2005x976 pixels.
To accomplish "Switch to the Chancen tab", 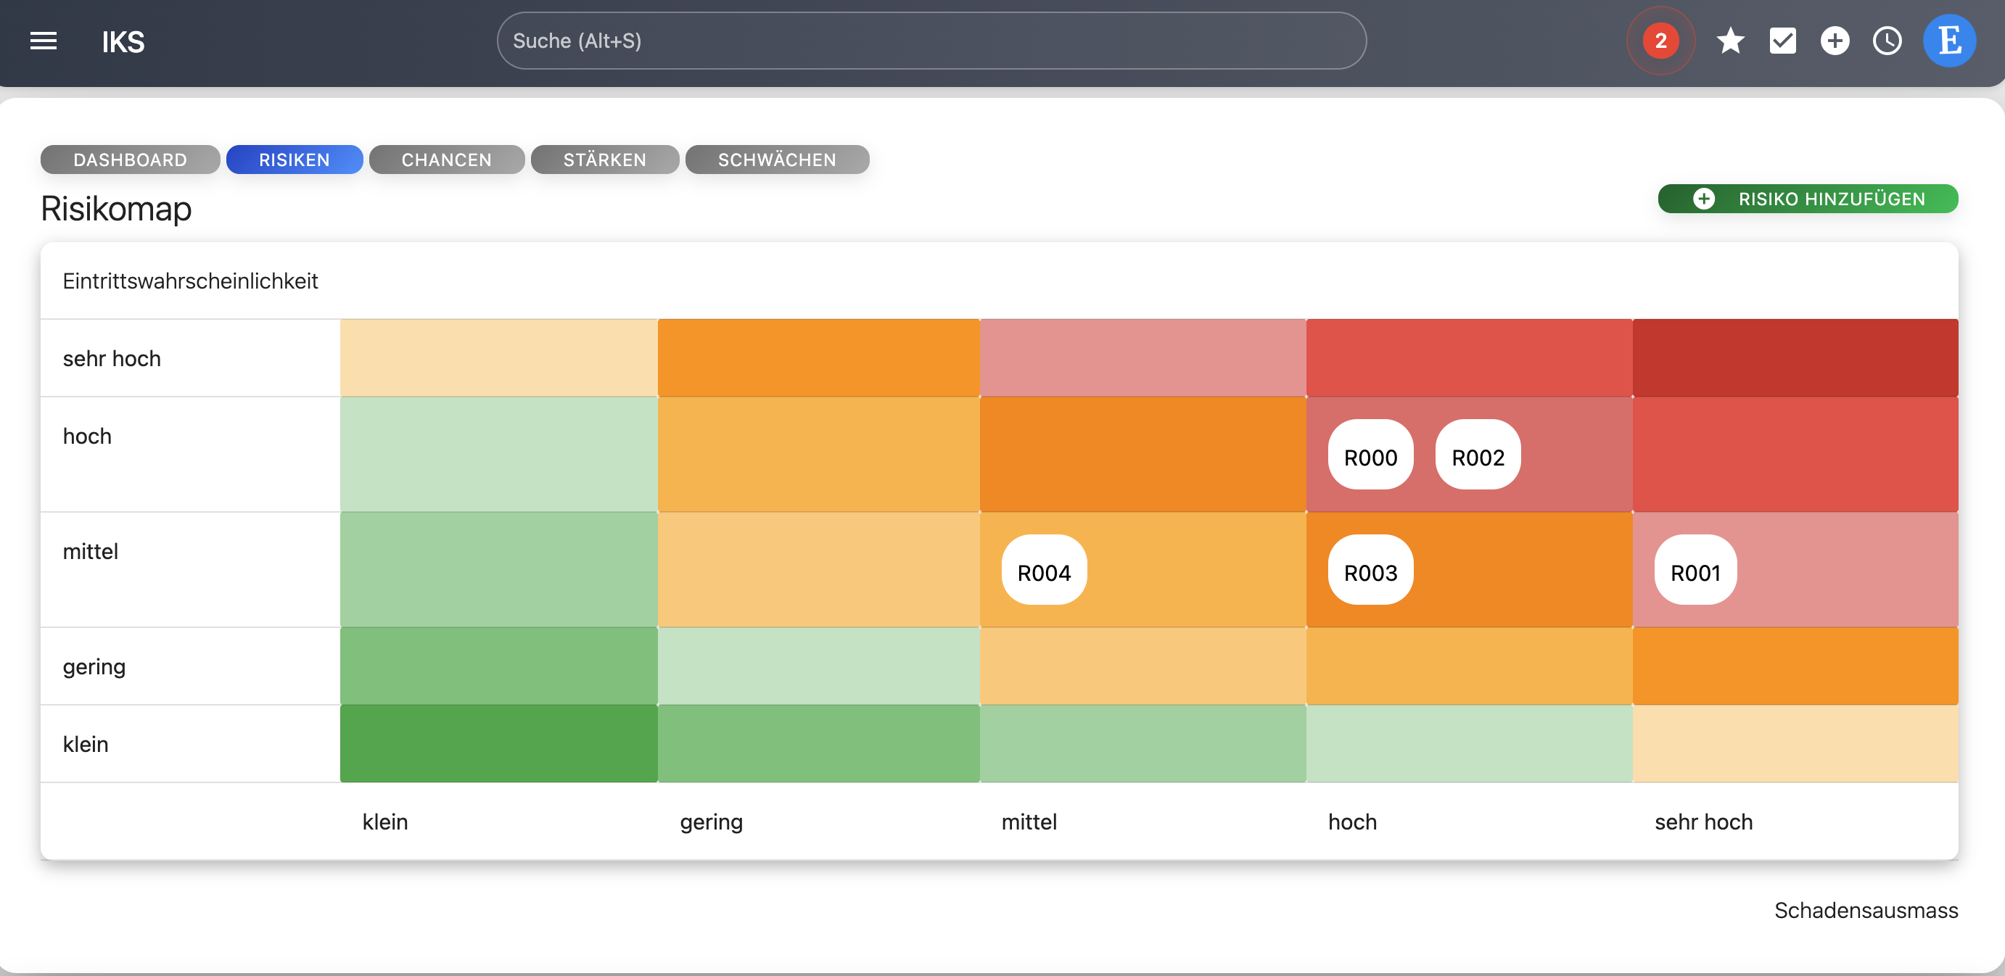I will (446, 160).
